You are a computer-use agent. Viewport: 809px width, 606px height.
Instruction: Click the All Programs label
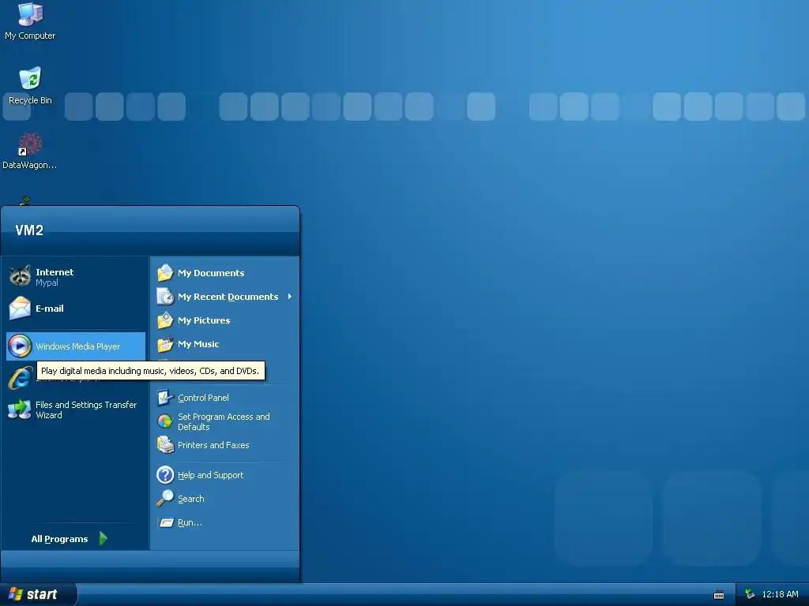(x=59, y=539)
